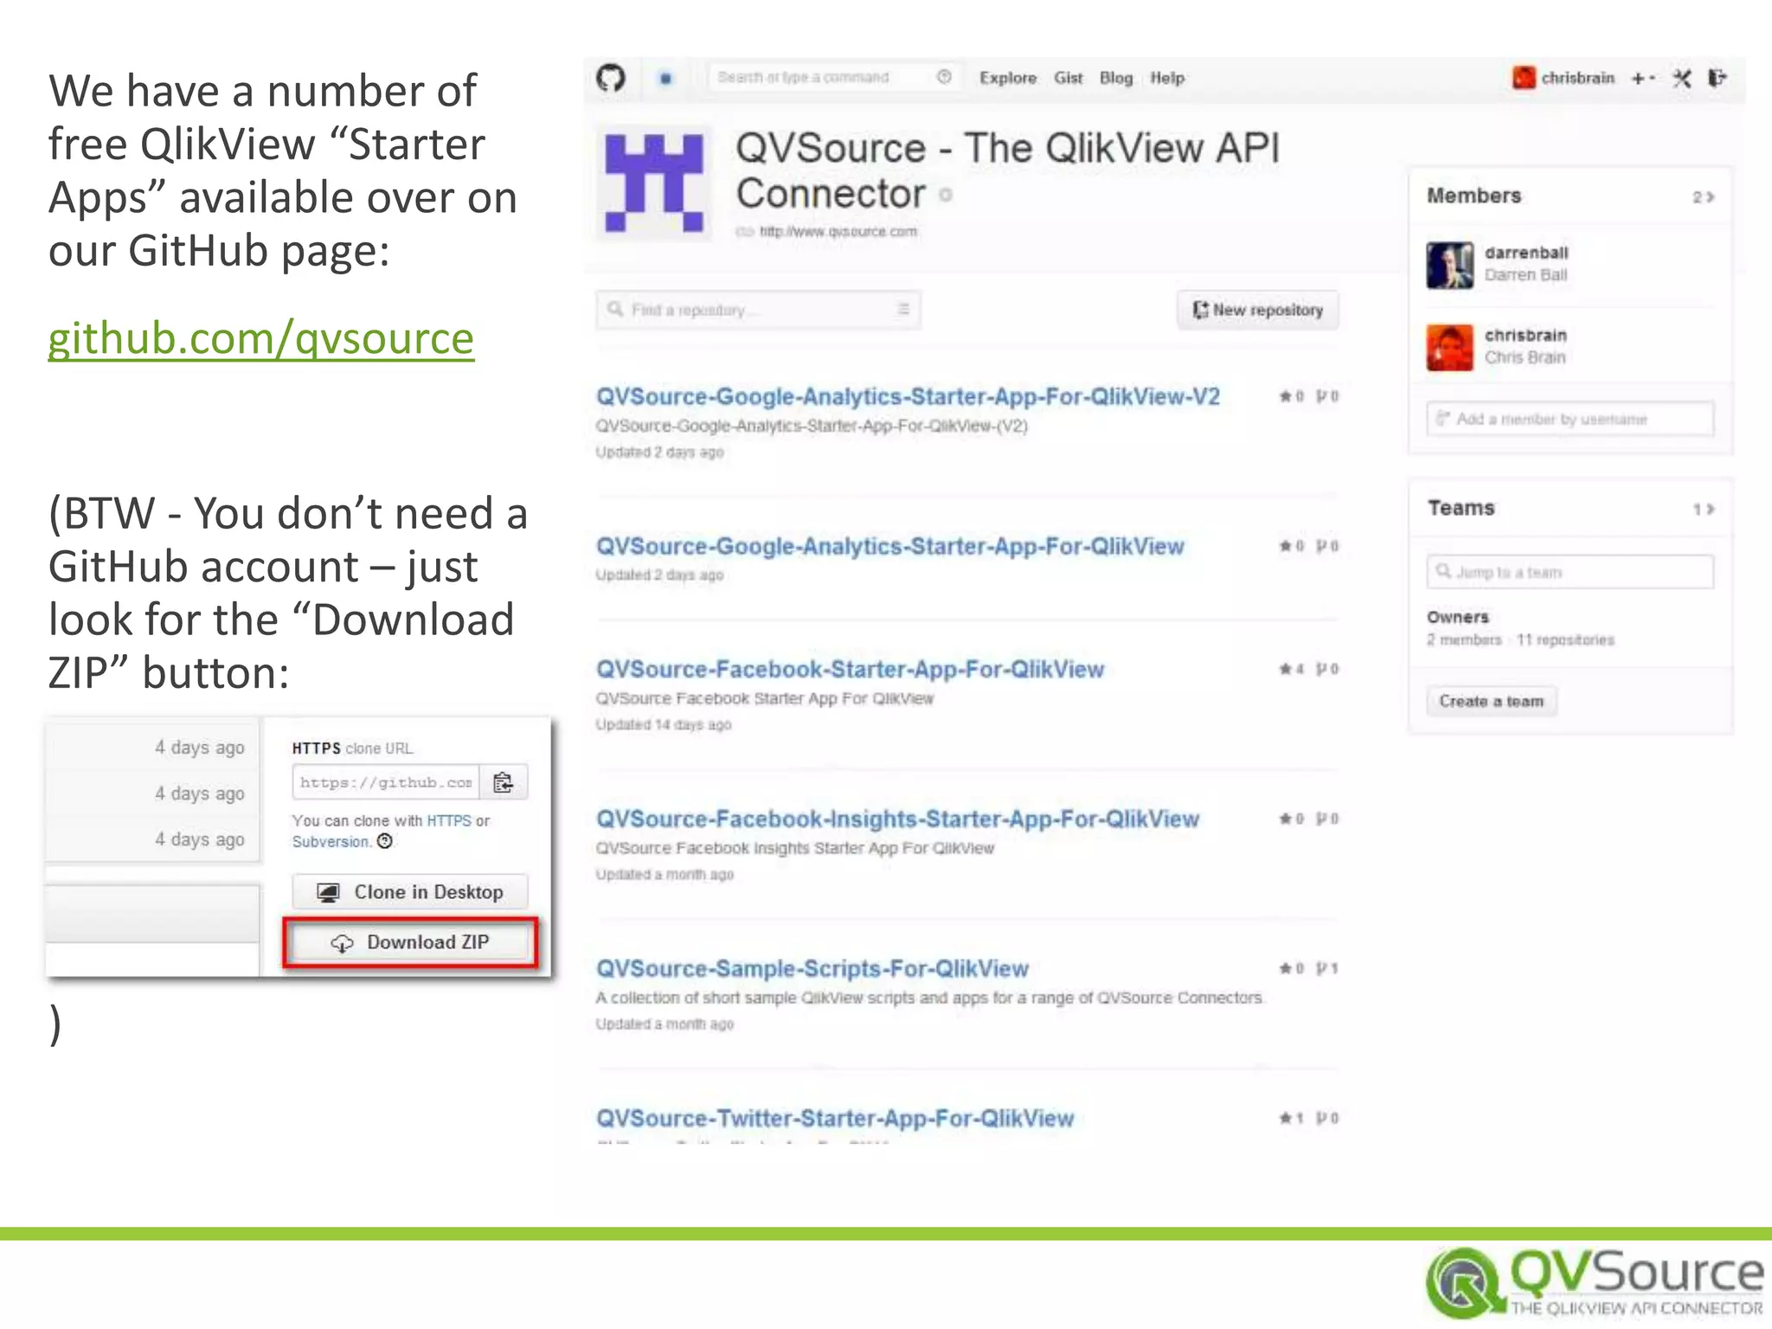
Task: Click the Create a team button
Action: [1491, 701]
